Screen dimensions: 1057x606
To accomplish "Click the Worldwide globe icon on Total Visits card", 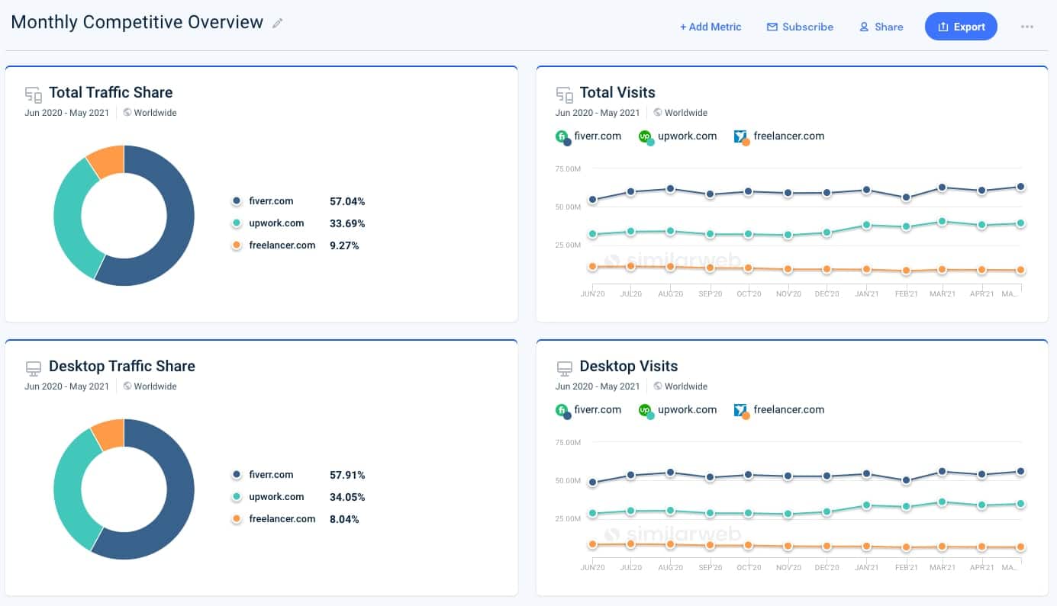I will coord(656,112).
